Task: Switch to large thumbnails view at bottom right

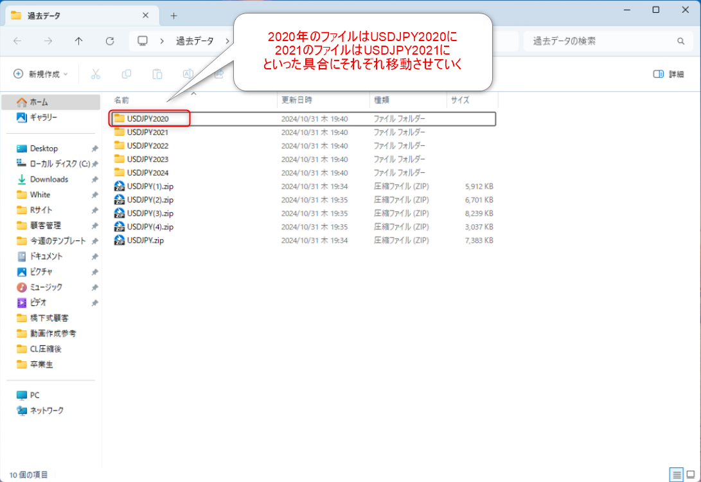Action: coord(690,474)
